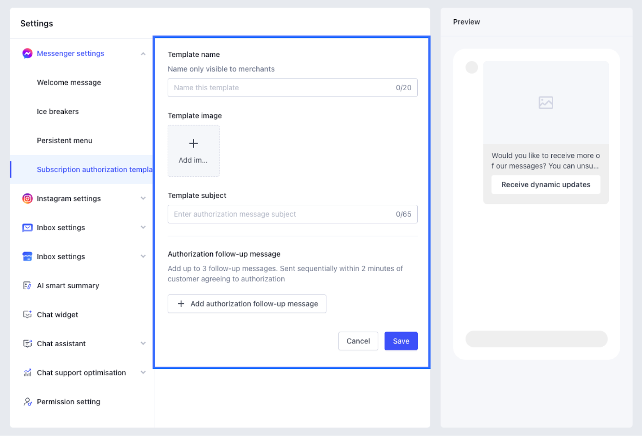Click the Add image upload box
642x436 pixels.
pos(193,151)
